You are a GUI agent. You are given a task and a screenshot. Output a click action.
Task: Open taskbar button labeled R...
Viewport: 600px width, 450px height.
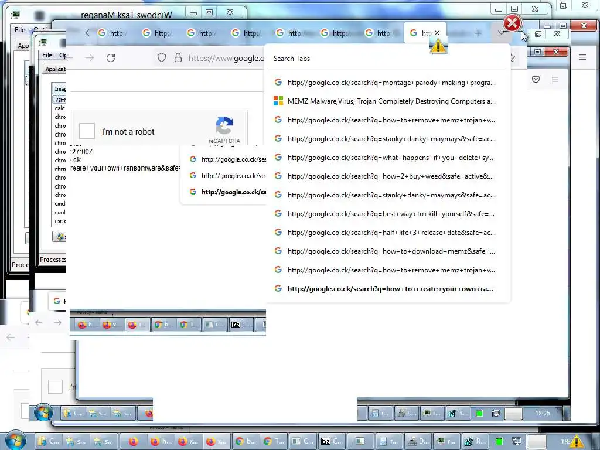click(x=475, y=442)
